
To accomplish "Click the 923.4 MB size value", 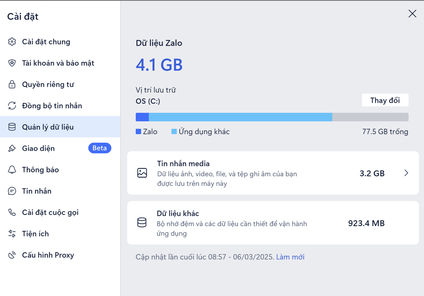I will pos(366,223).
